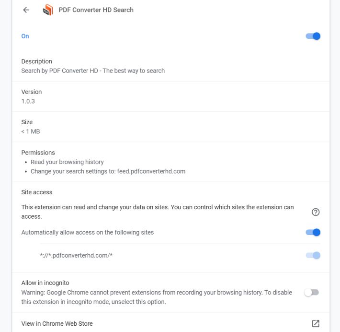The image size is (340, 332).
Task: Select the *://*.pdfconverterhd.com/* site pattern
Action: point(76,255)
